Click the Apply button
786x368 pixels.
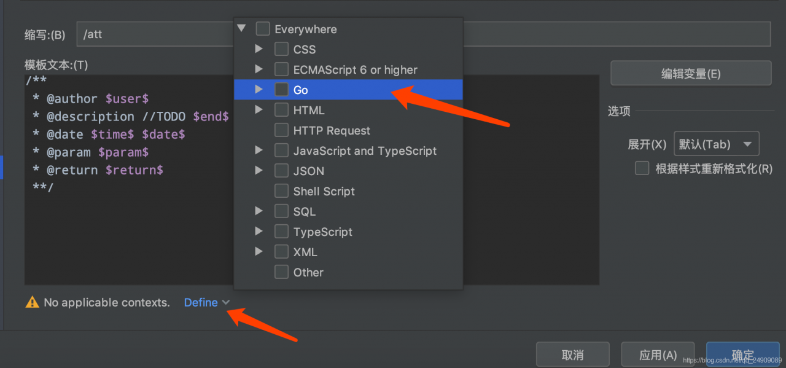coord(658,355)
